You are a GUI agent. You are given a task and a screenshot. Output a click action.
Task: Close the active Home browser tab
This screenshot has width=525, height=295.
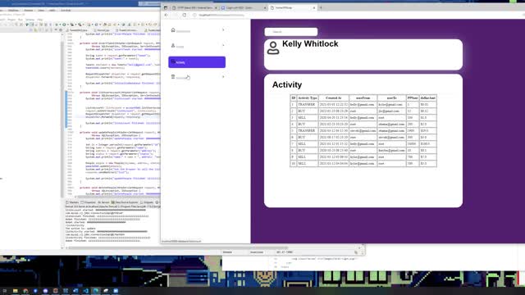click(314, 7)
